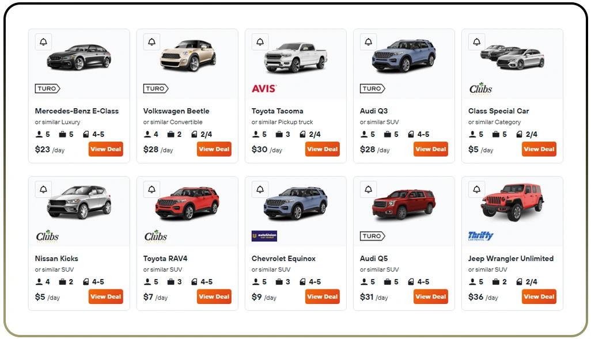591x339 pixels.
Task: Click the AVIS provider logo
Action: pyautogui.click(x=264, y=88)
